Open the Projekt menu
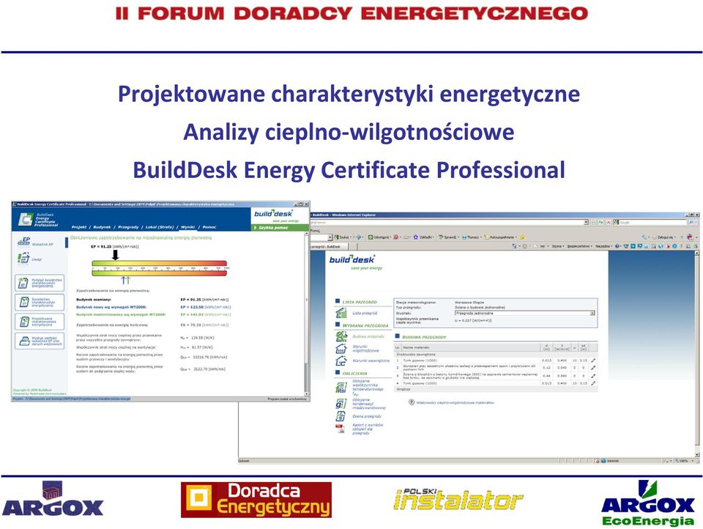The height and width of the screenshot is (529, 703). 79,227
